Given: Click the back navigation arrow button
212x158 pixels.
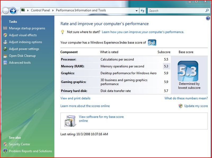Looking at the screenshot, I should coord(6,11).
